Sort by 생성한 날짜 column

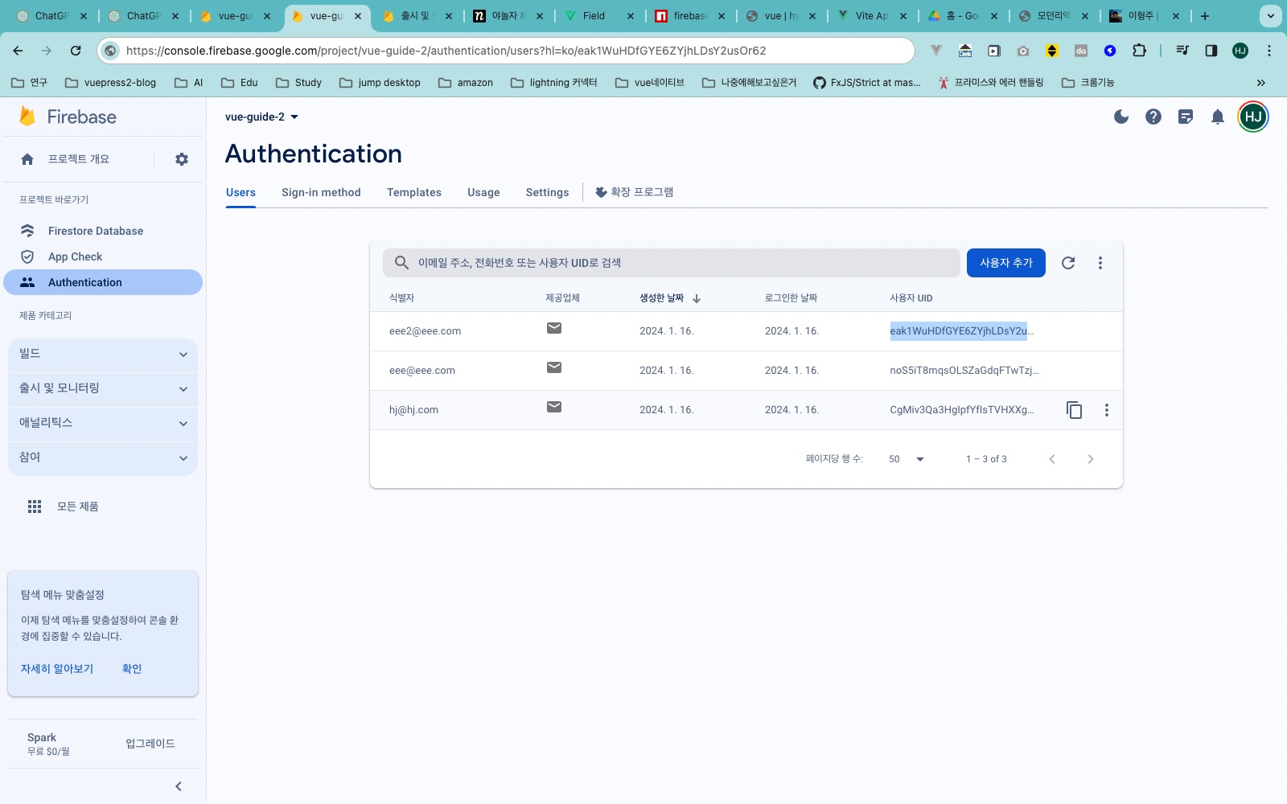(670, 298)
